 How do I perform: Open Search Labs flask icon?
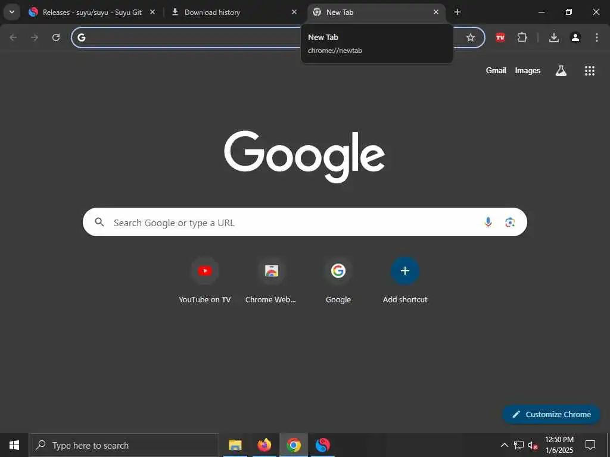click(x=561, y=70)
